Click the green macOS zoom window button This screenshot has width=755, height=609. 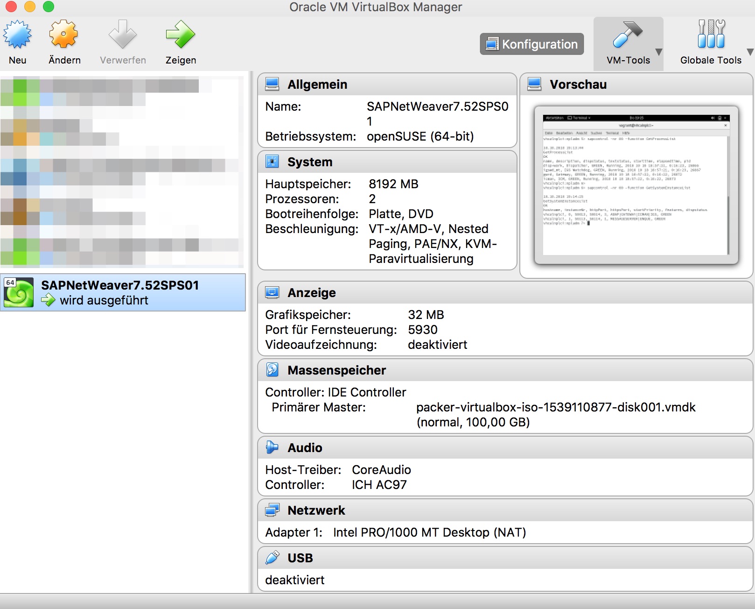49,7
